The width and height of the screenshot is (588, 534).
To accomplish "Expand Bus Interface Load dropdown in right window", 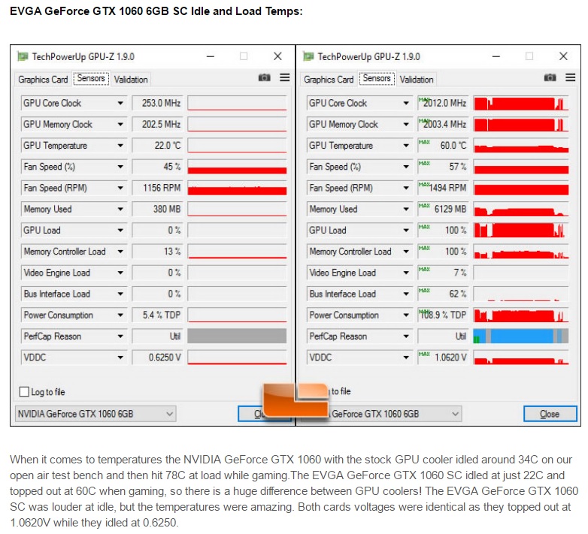I will point(406,294).
